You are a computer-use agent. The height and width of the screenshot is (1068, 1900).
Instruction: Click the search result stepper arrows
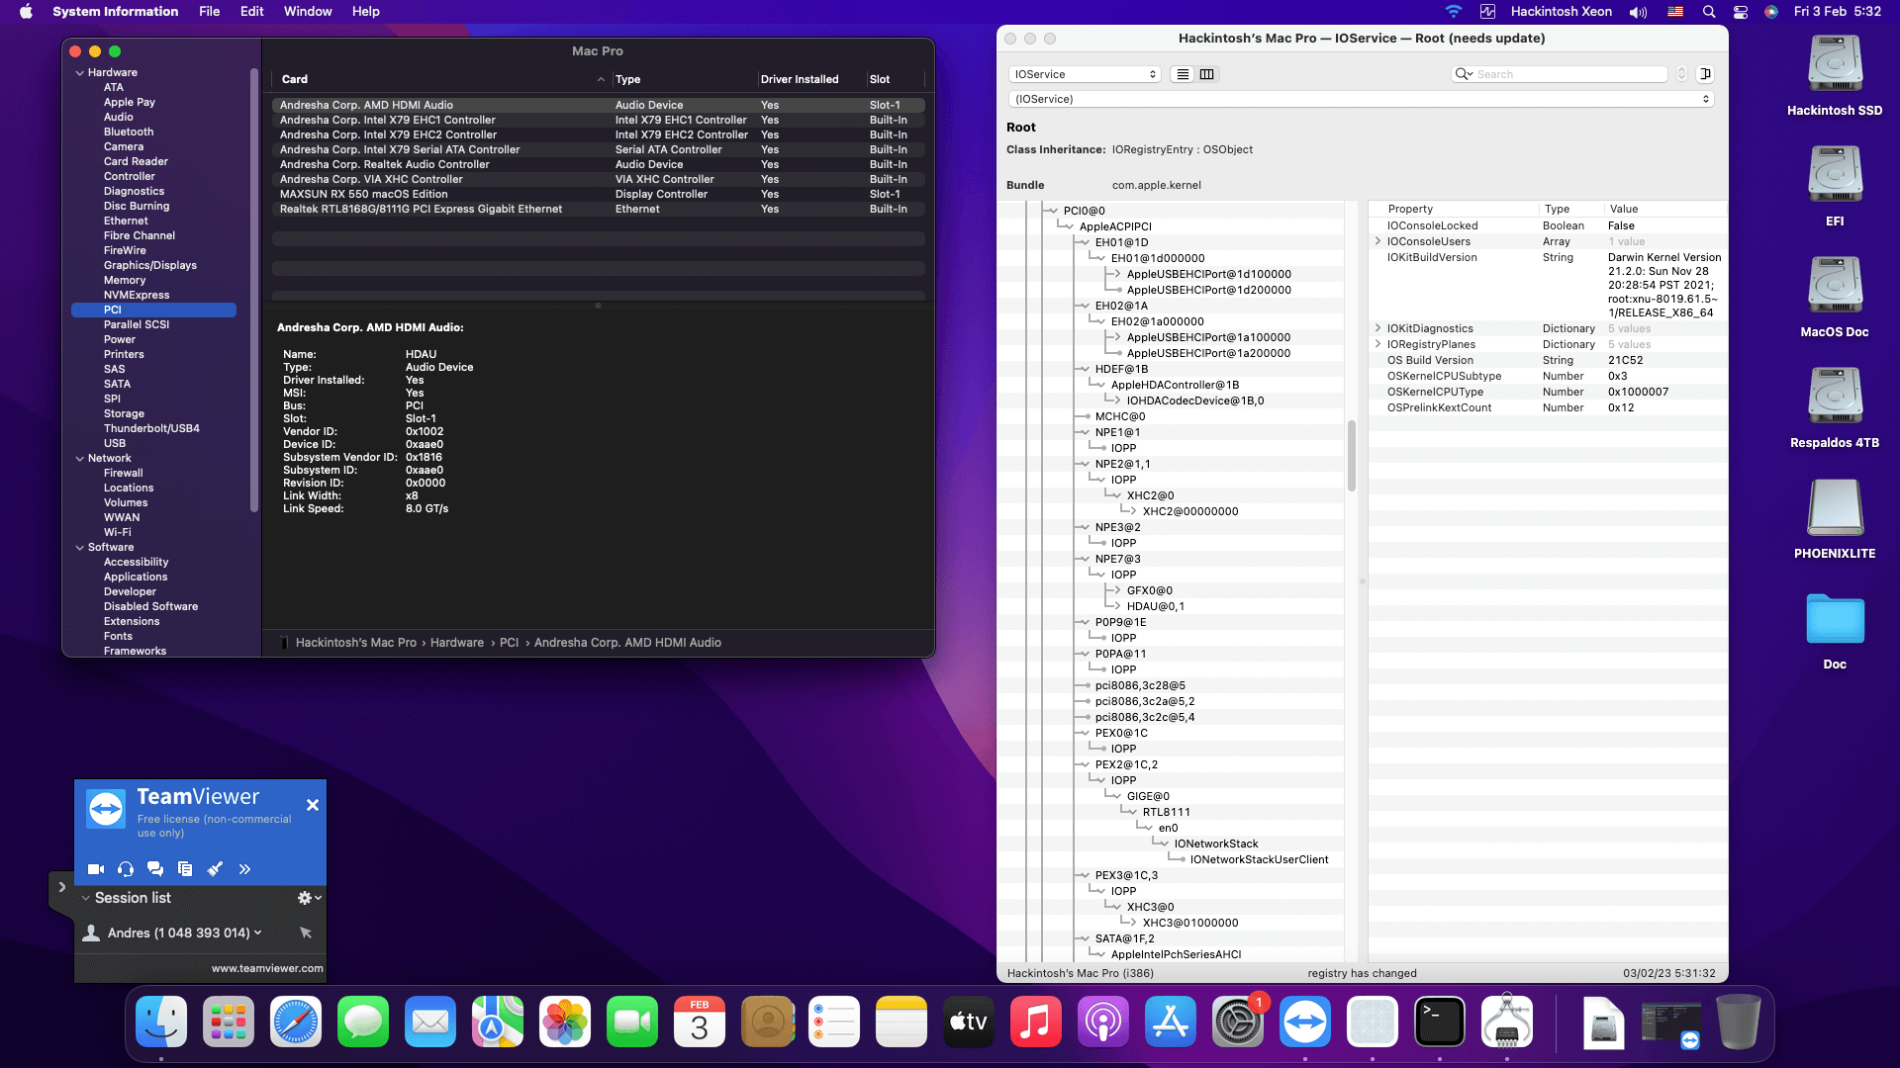pyautogui.click(x=1681, y=74)
